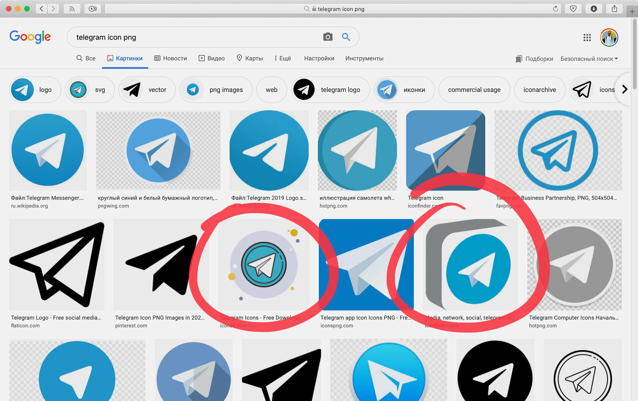
Task: Search by image with the camera icon
Action: coord(328,37)
